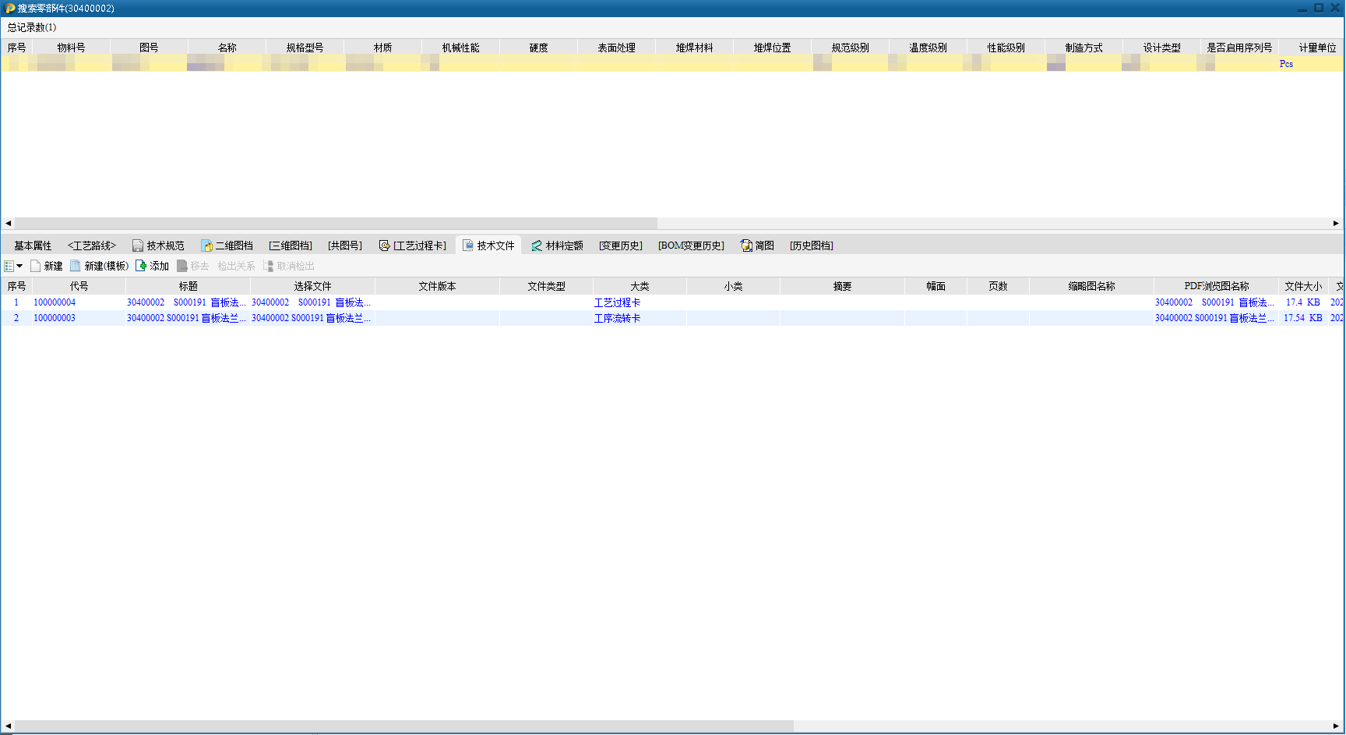The image size is (1346, 735).
Task: Click the 文件大小 column header
Action: pos(1303,286)
